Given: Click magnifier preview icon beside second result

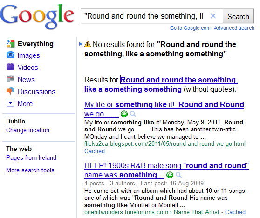Looking at the screenshot, I should (178, 175).
